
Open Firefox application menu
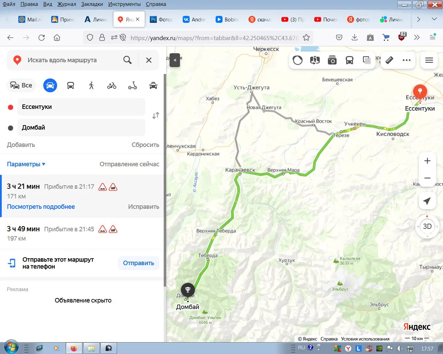tap(432, 37)
